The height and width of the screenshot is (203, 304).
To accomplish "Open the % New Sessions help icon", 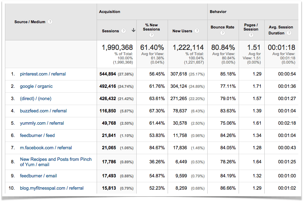I will [151, 34].
